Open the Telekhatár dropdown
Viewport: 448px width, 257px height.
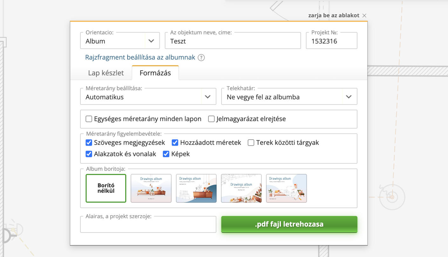pos(289,96)
